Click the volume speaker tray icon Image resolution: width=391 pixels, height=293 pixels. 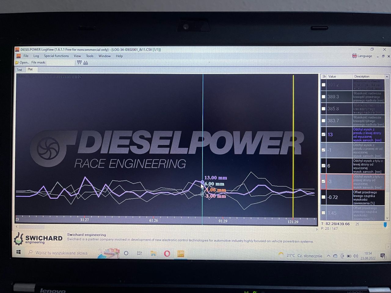tap(356, 256)
